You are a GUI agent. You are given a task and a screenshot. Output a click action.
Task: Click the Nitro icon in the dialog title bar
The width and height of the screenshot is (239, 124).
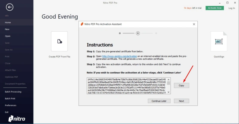click(x=82, y=24)
